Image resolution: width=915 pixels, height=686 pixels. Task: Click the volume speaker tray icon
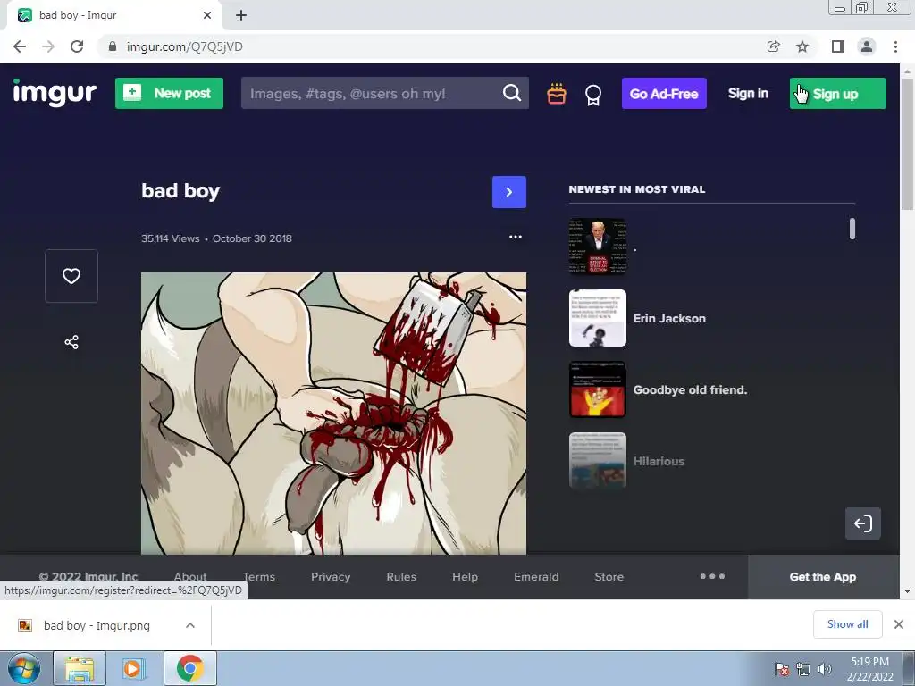pos(824,669)
